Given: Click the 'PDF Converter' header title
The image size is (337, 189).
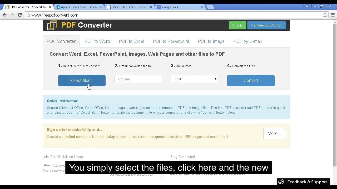Looking at the screenshot, I should coord(87,25).
